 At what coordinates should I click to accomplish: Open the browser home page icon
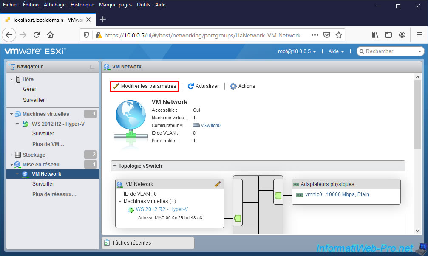tap(50, 35)
